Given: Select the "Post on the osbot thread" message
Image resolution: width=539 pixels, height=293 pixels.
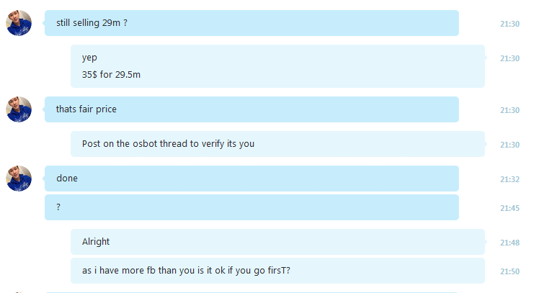Looking at the screenshot, I should click(277, 144).
